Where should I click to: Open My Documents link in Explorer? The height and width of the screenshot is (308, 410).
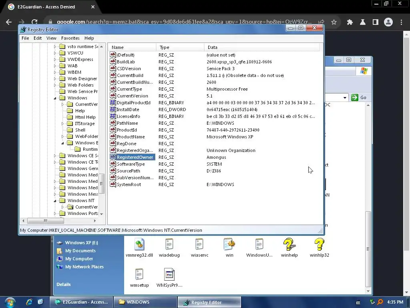click(80, 251)
